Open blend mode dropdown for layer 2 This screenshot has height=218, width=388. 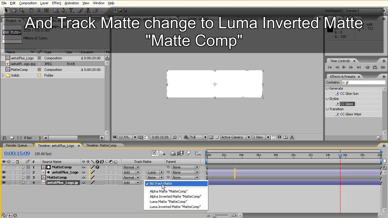(131, 172)
